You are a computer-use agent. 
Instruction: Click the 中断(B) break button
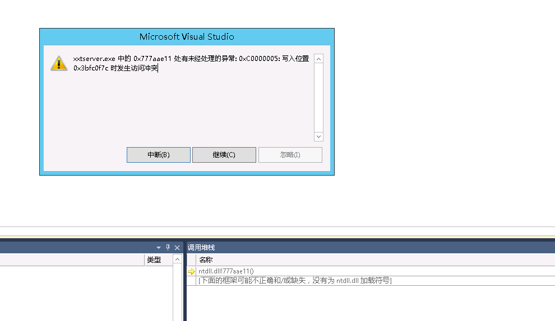(x=159, y=155)
